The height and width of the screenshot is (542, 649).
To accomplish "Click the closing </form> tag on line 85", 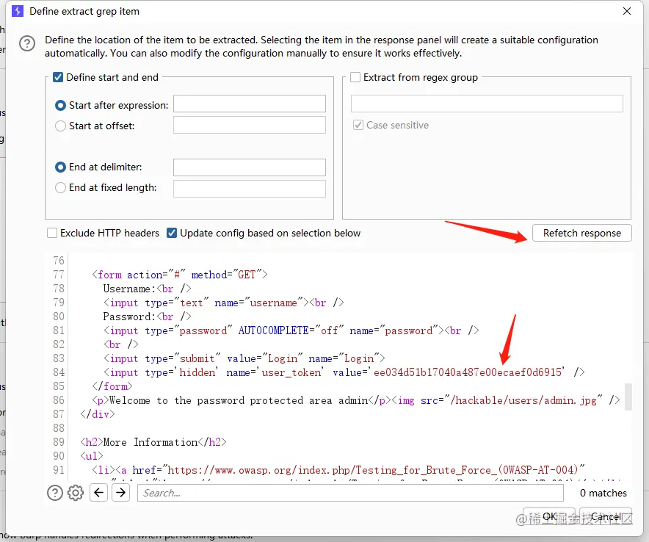I will 112,386.
